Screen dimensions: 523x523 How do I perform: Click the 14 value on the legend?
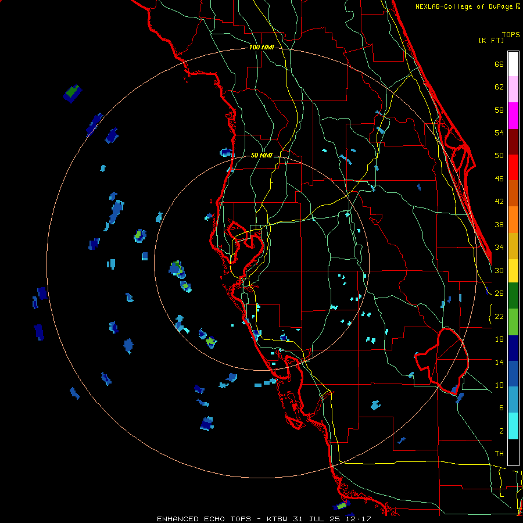[499, 362]
